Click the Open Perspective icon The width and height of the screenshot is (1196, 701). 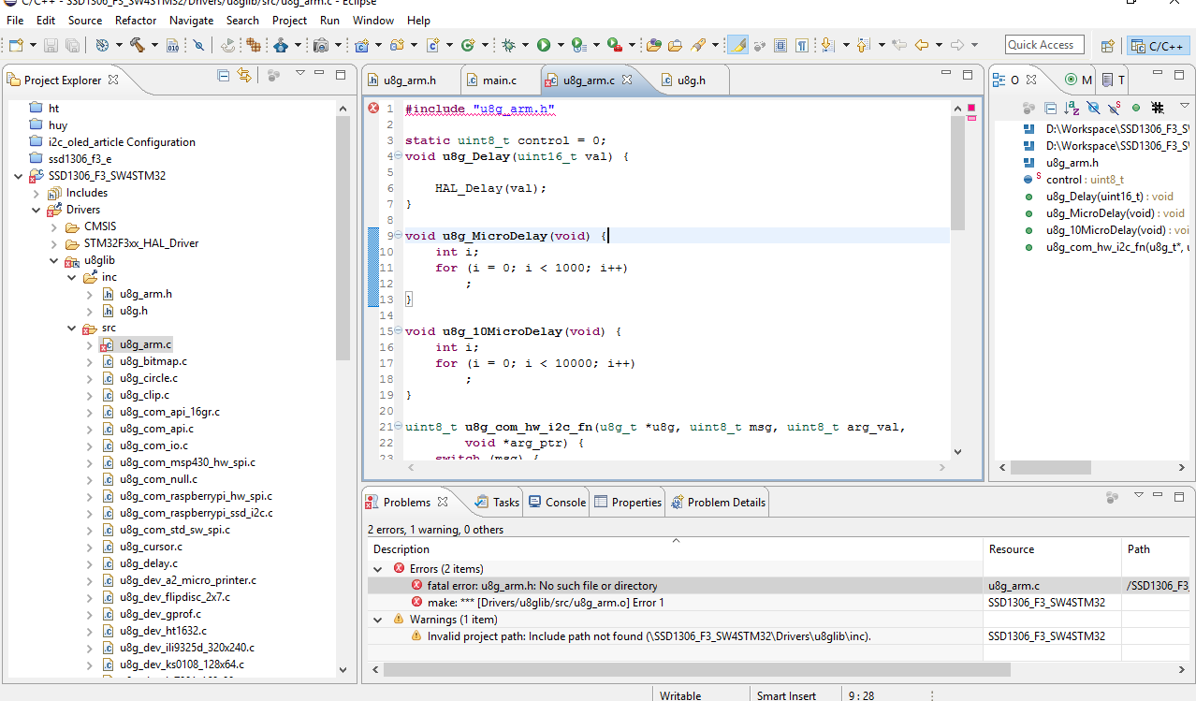click(x=1107, y=45)
